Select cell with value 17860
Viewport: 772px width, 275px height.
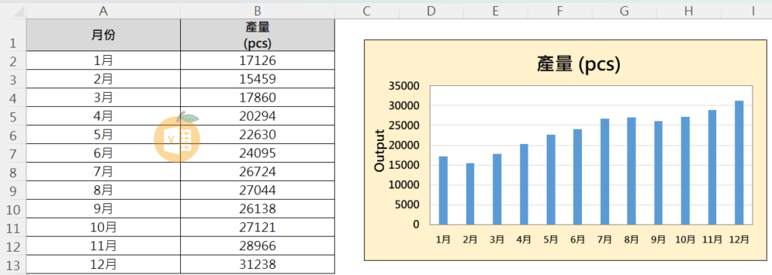[258, 97]
